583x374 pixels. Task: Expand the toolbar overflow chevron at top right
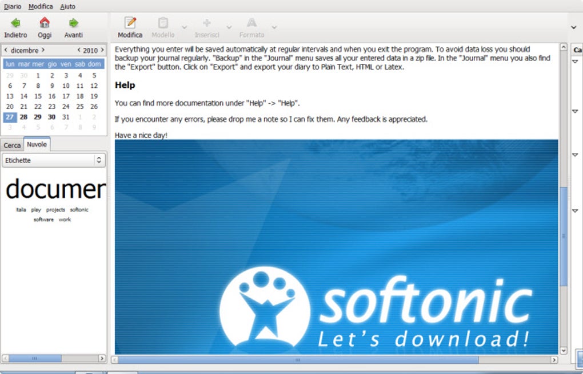click(x=573, y=26)
